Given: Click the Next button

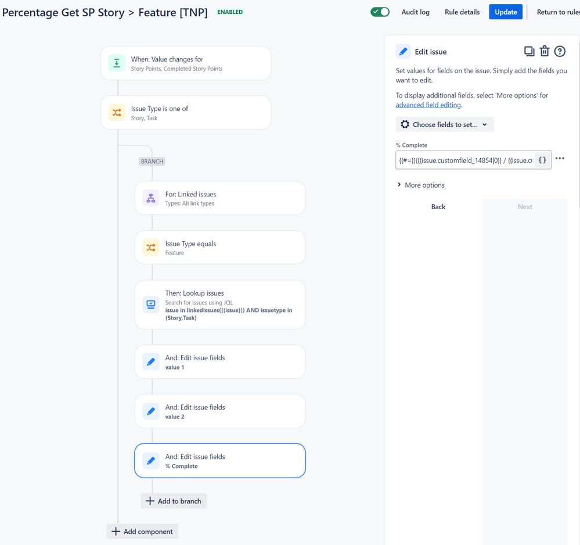Looking at the screenshot, I should pos(525,207).
